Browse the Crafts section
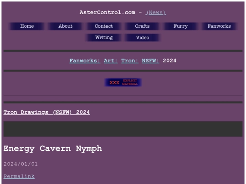Viewport: 246px width, 184px height. click(x=142, y=26)
